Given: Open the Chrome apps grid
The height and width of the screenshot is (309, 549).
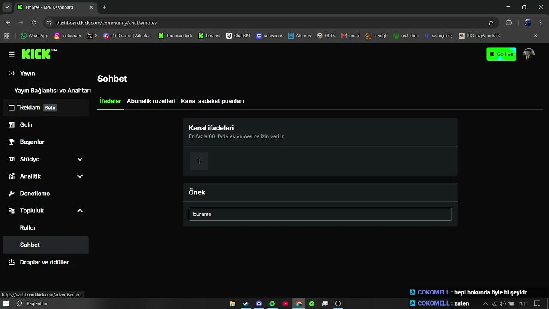Looking at the screenshot, I should pos(7,36).
